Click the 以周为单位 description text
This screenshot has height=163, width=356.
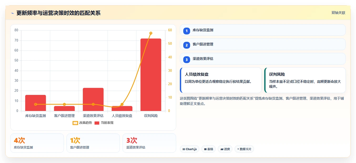pyautogui.click(x=218, y=82)
